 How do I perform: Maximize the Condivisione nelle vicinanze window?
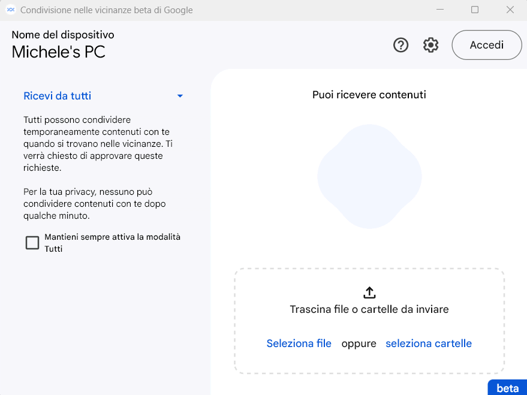pyautogui.click(x=475, y=10)
